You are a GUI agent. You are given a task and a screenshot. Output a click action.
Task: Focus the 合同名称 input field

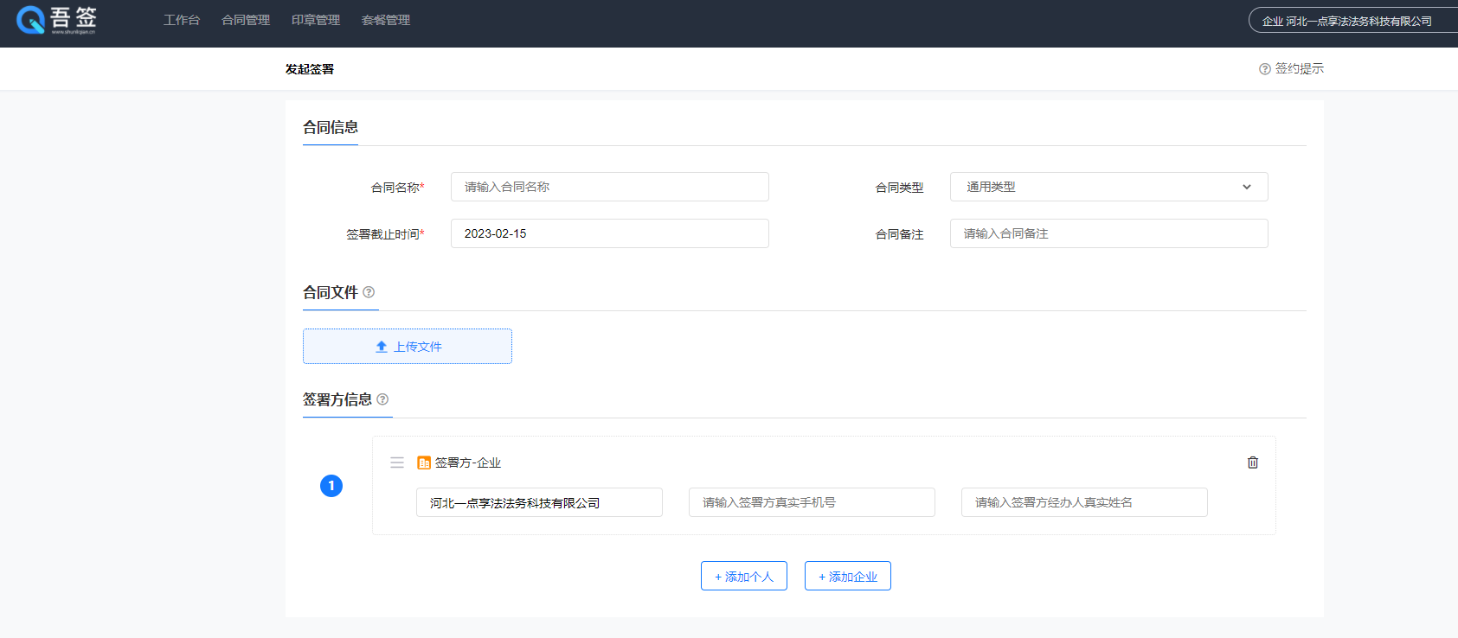click(x=610, y=187)
